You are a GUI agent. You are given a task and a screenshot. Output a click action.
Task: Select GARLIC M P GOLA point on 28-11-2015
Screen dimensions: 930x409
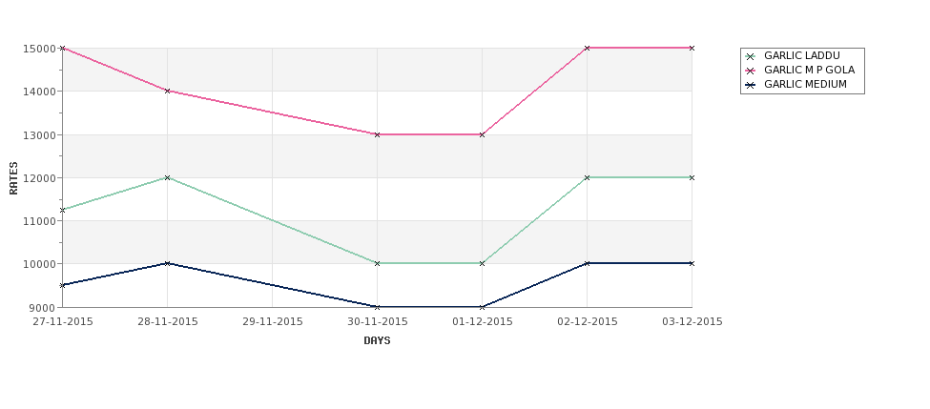click(167, 91)
